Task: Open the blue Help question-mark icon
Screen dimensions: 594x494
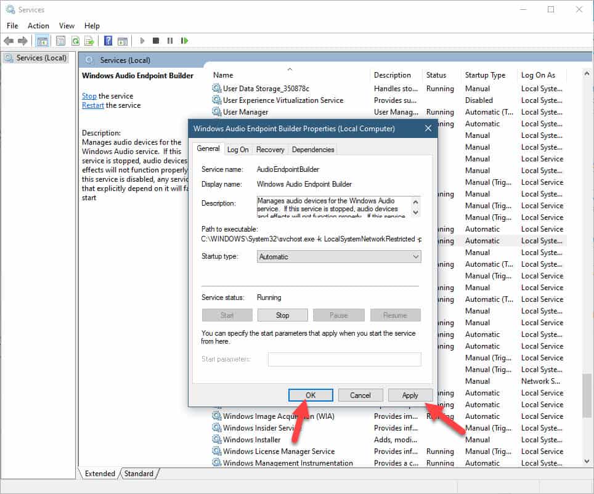Action: 108,41
